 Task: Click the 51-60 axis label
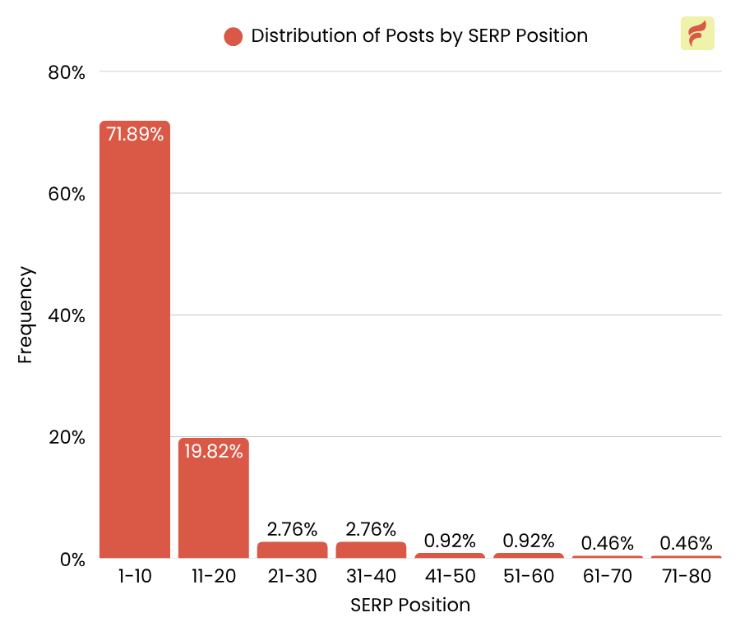pyautogui.click(x=529, y=577)
